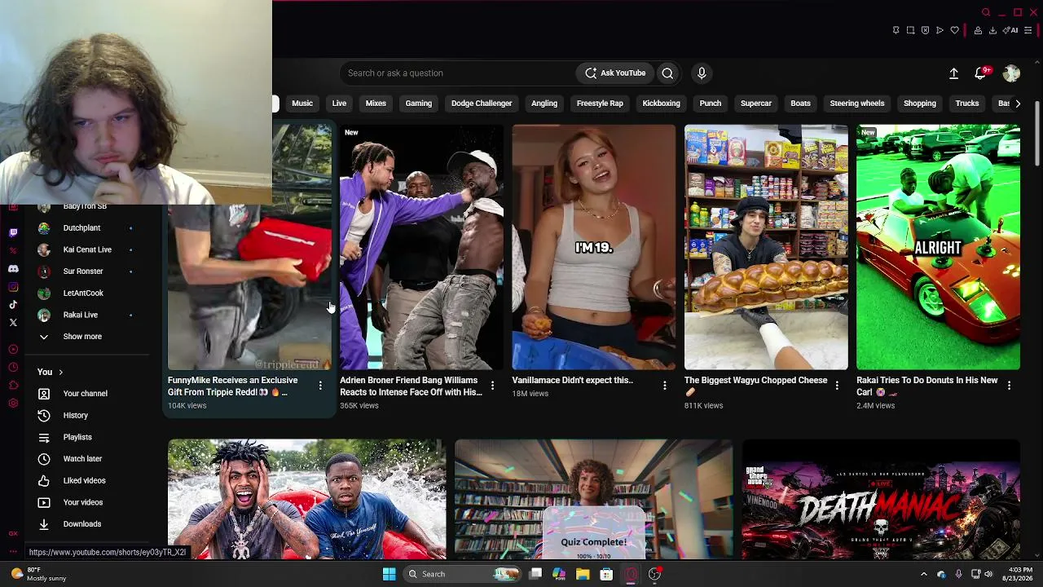The image size is (1043, 587).
Task: Open History in YouTube sidebar
Action: (x=76, y=416)
